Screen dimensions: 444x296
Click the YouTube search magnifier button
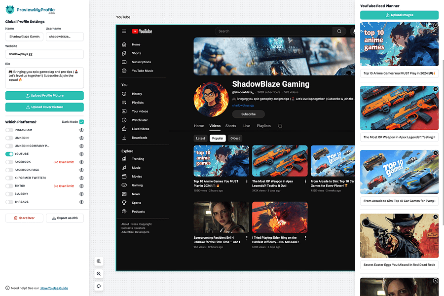pos(339,31)
